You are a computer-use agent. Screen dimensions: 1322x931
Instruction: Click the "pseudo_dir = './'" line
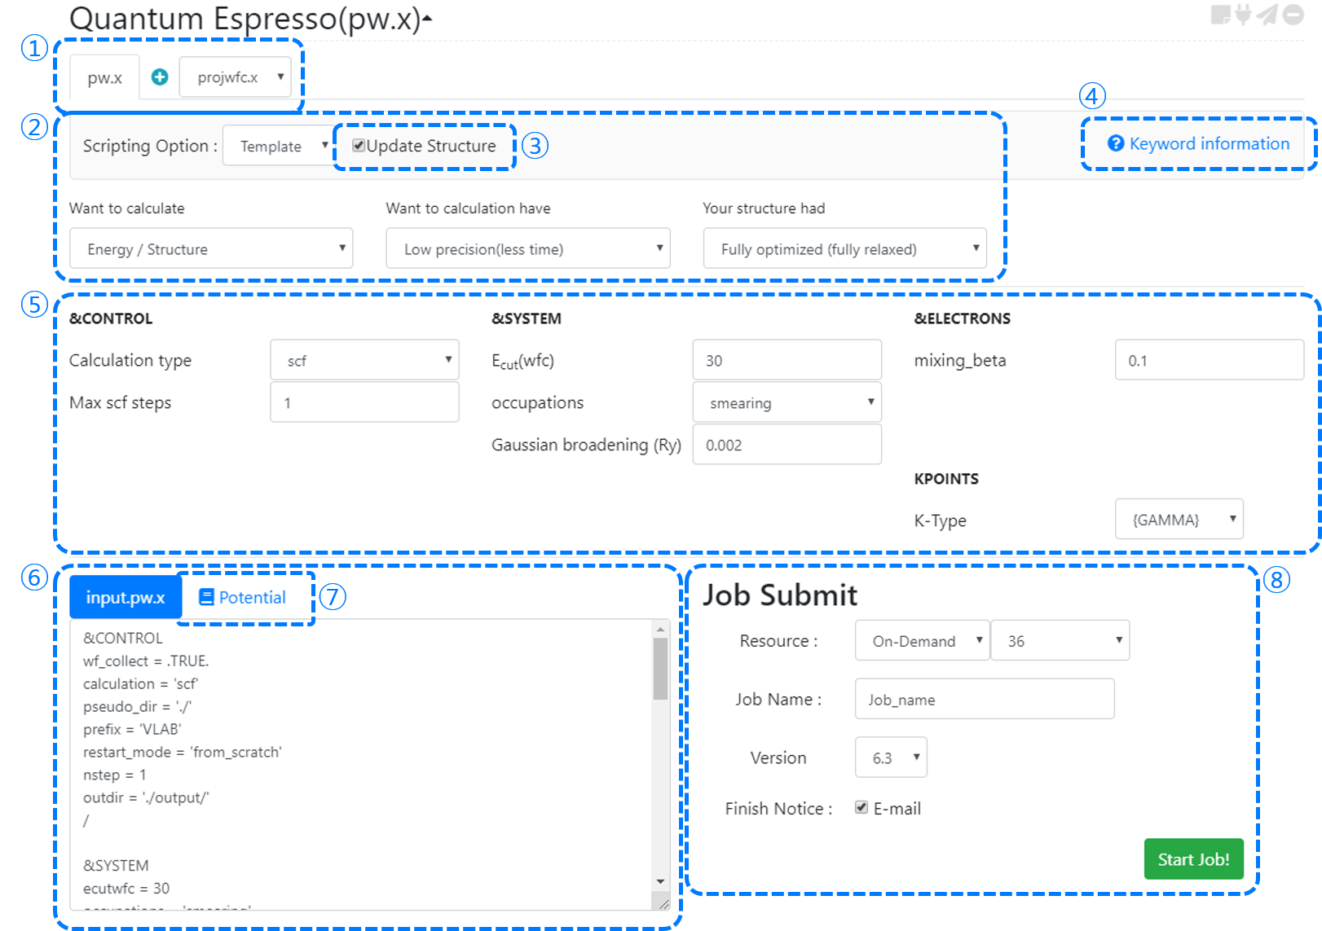click(137, 706)
